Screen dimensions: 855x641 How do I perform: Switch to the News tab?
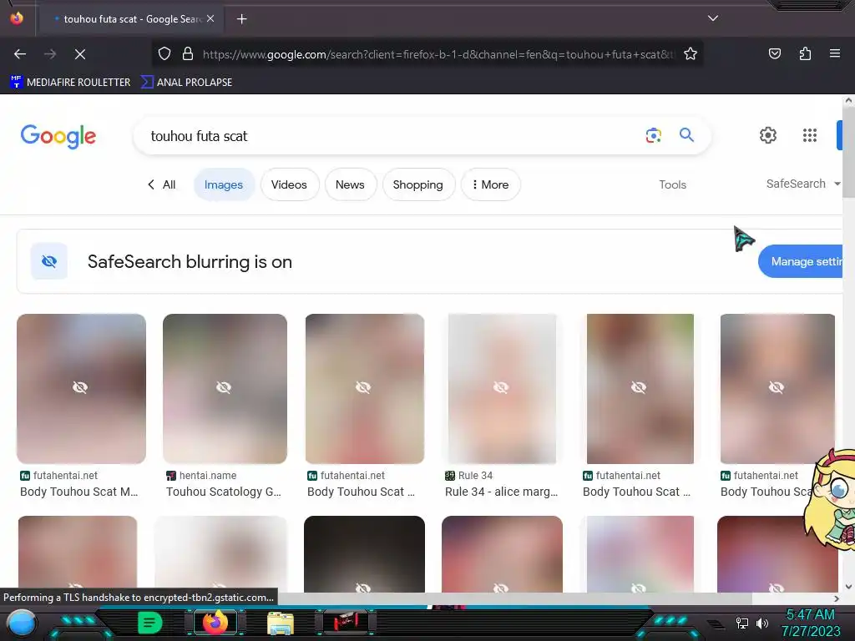click(x=350, y=184)
